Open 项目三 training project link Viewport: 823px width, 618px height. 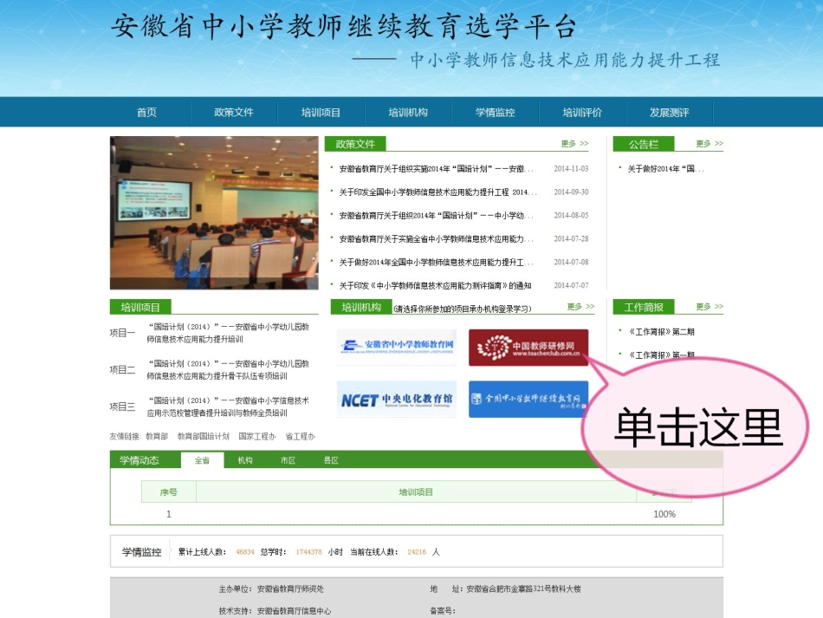(228, 407)
